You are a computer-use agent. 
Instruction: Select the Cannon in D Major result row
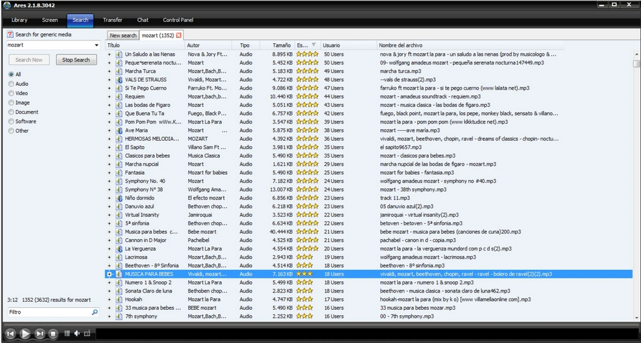tap(369, 240)
